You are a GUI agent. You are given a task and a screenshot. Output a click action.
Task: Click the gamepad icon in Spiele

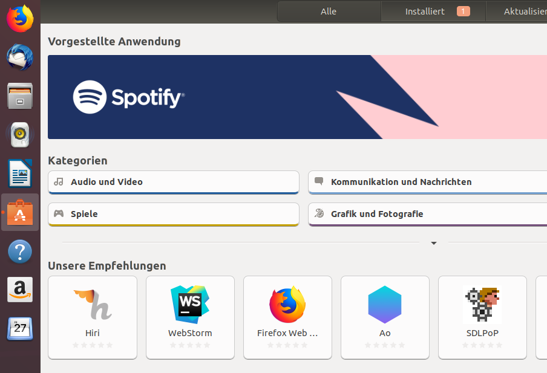59,213
